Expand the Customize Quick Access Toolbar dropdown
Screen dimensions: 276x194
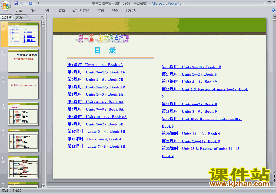coord(39,3)
